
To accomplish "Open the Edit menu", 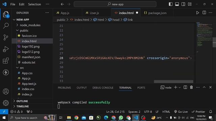I will point(22,4).
